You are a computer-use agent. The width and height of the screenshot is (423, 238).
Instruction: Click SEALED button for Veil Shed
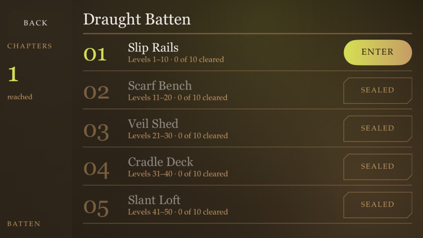pyautogui.click(x=378, y=129)
